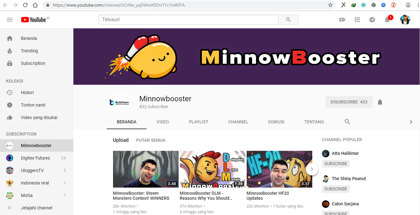Select Minnowbooster subscription in sidebar
This screenshot has height=215, width=420.
tap(37, 146)
